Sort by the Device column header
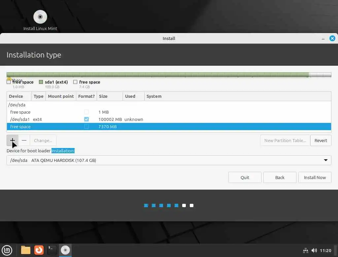Viewport: 338px width, 257px height. pyautogui.click(x=19, y=96)
